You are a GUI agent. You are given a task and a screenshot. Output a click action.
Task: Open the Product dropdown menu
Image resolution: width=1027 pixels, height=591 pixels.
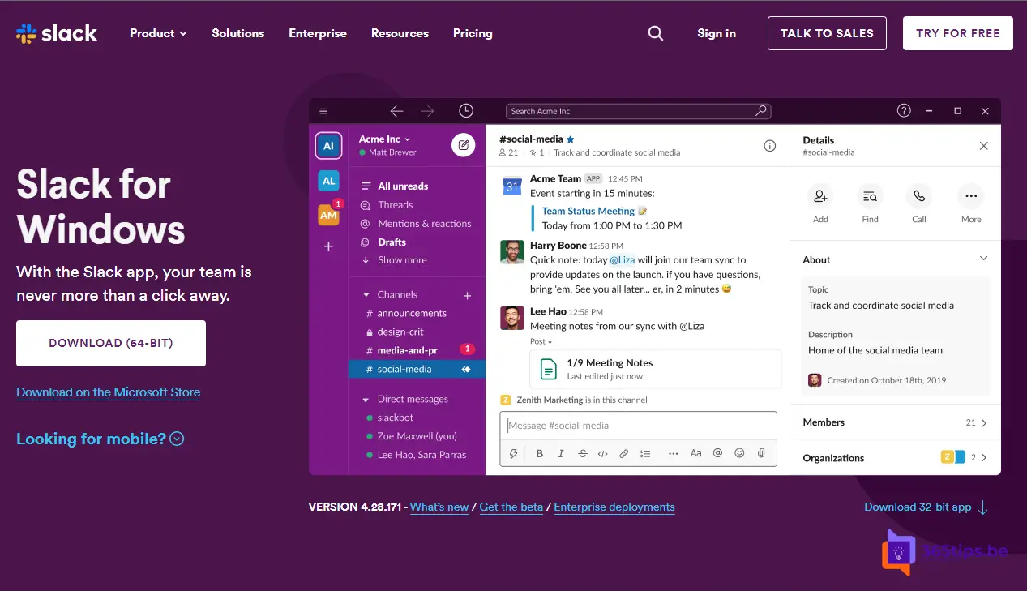[x=157, y=33]
